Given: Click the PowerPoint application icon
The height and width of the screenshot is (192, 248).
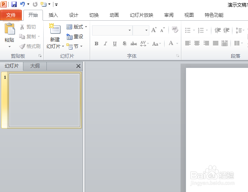Looking at the screenshot, I should click(x=4, y=4).
